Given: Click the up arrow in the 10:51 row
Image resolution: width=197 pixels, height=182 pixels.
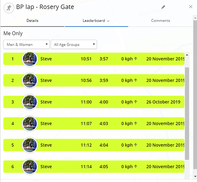Looking at the screenshot, I should pyautogui.click(x=136, y=59).
